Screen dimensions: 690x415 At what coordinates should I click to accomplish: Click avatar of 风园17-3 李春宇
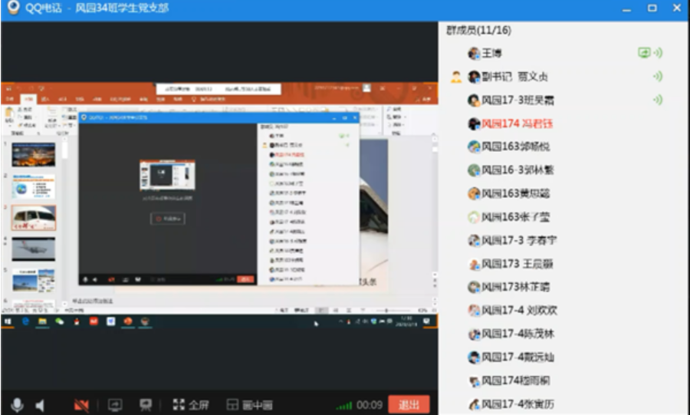click(474, 240)
